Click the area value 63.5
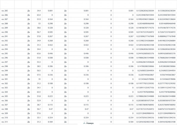This screenshot has width=177, height=125. click(39, 92)
